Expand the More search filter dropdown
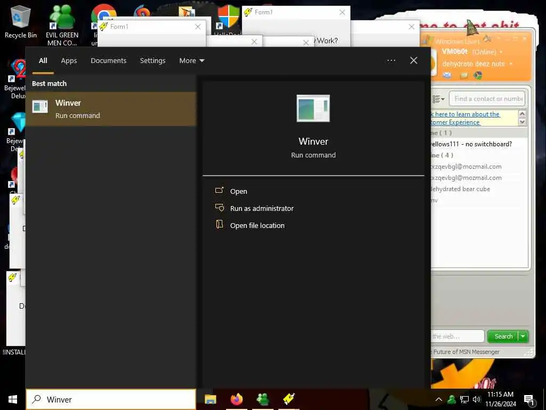This screenshot has height=410, width=546. (x=192, y=61)
